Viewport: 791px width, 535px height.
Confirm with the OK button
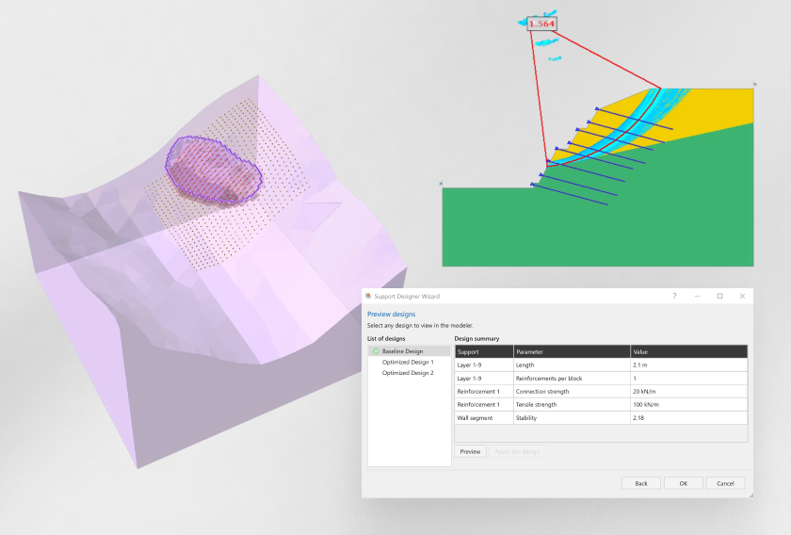[683, 483]
